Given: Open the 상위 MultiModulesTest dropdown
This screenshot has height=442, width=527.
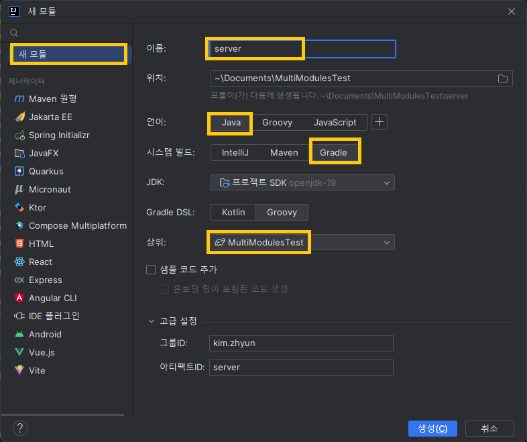Looking at the screenshot, I should [302, 242].
